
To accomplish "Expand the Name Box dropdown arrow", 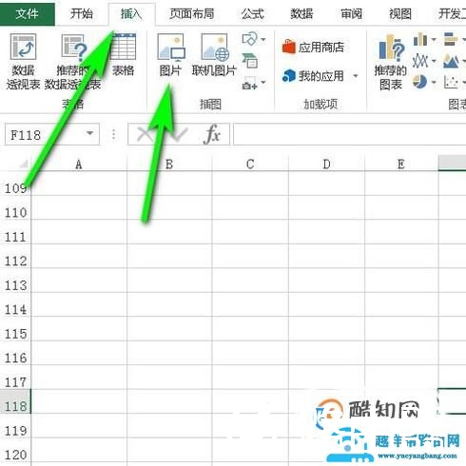I will tap(90, 133).
